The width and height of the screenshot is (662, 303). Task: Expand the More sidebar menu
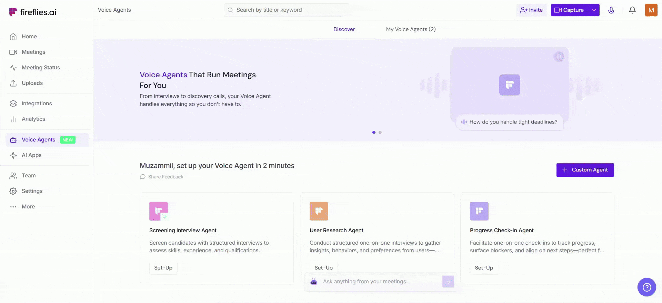28,207
